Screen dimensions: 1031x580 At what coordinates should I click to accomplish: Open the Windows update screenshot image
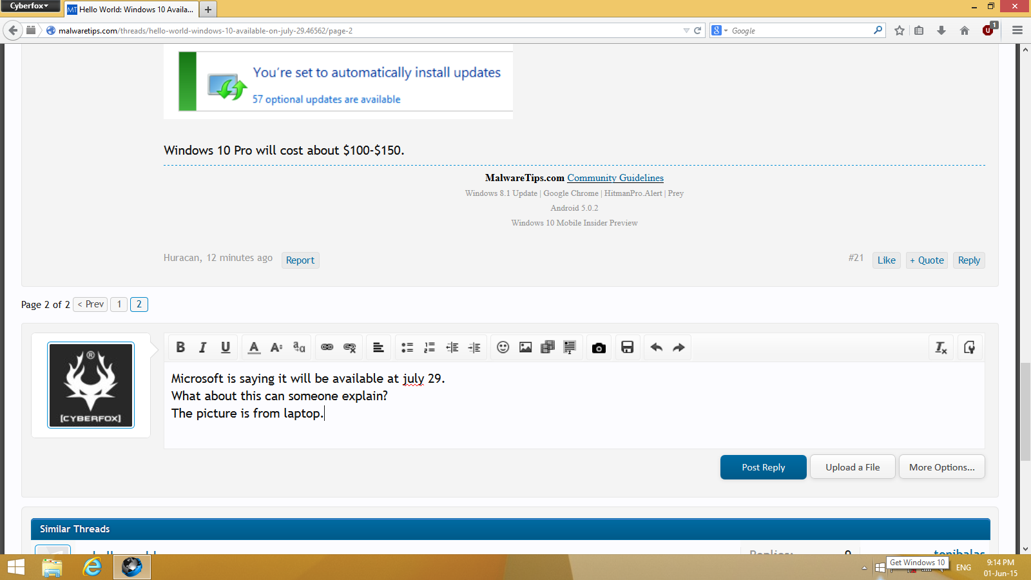point(338,81)
